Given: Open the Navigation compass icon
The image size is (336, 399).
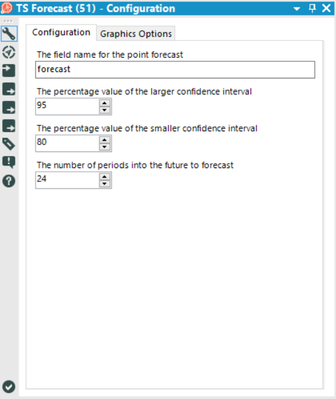Looking at the screenshot, I should (10, 52).
